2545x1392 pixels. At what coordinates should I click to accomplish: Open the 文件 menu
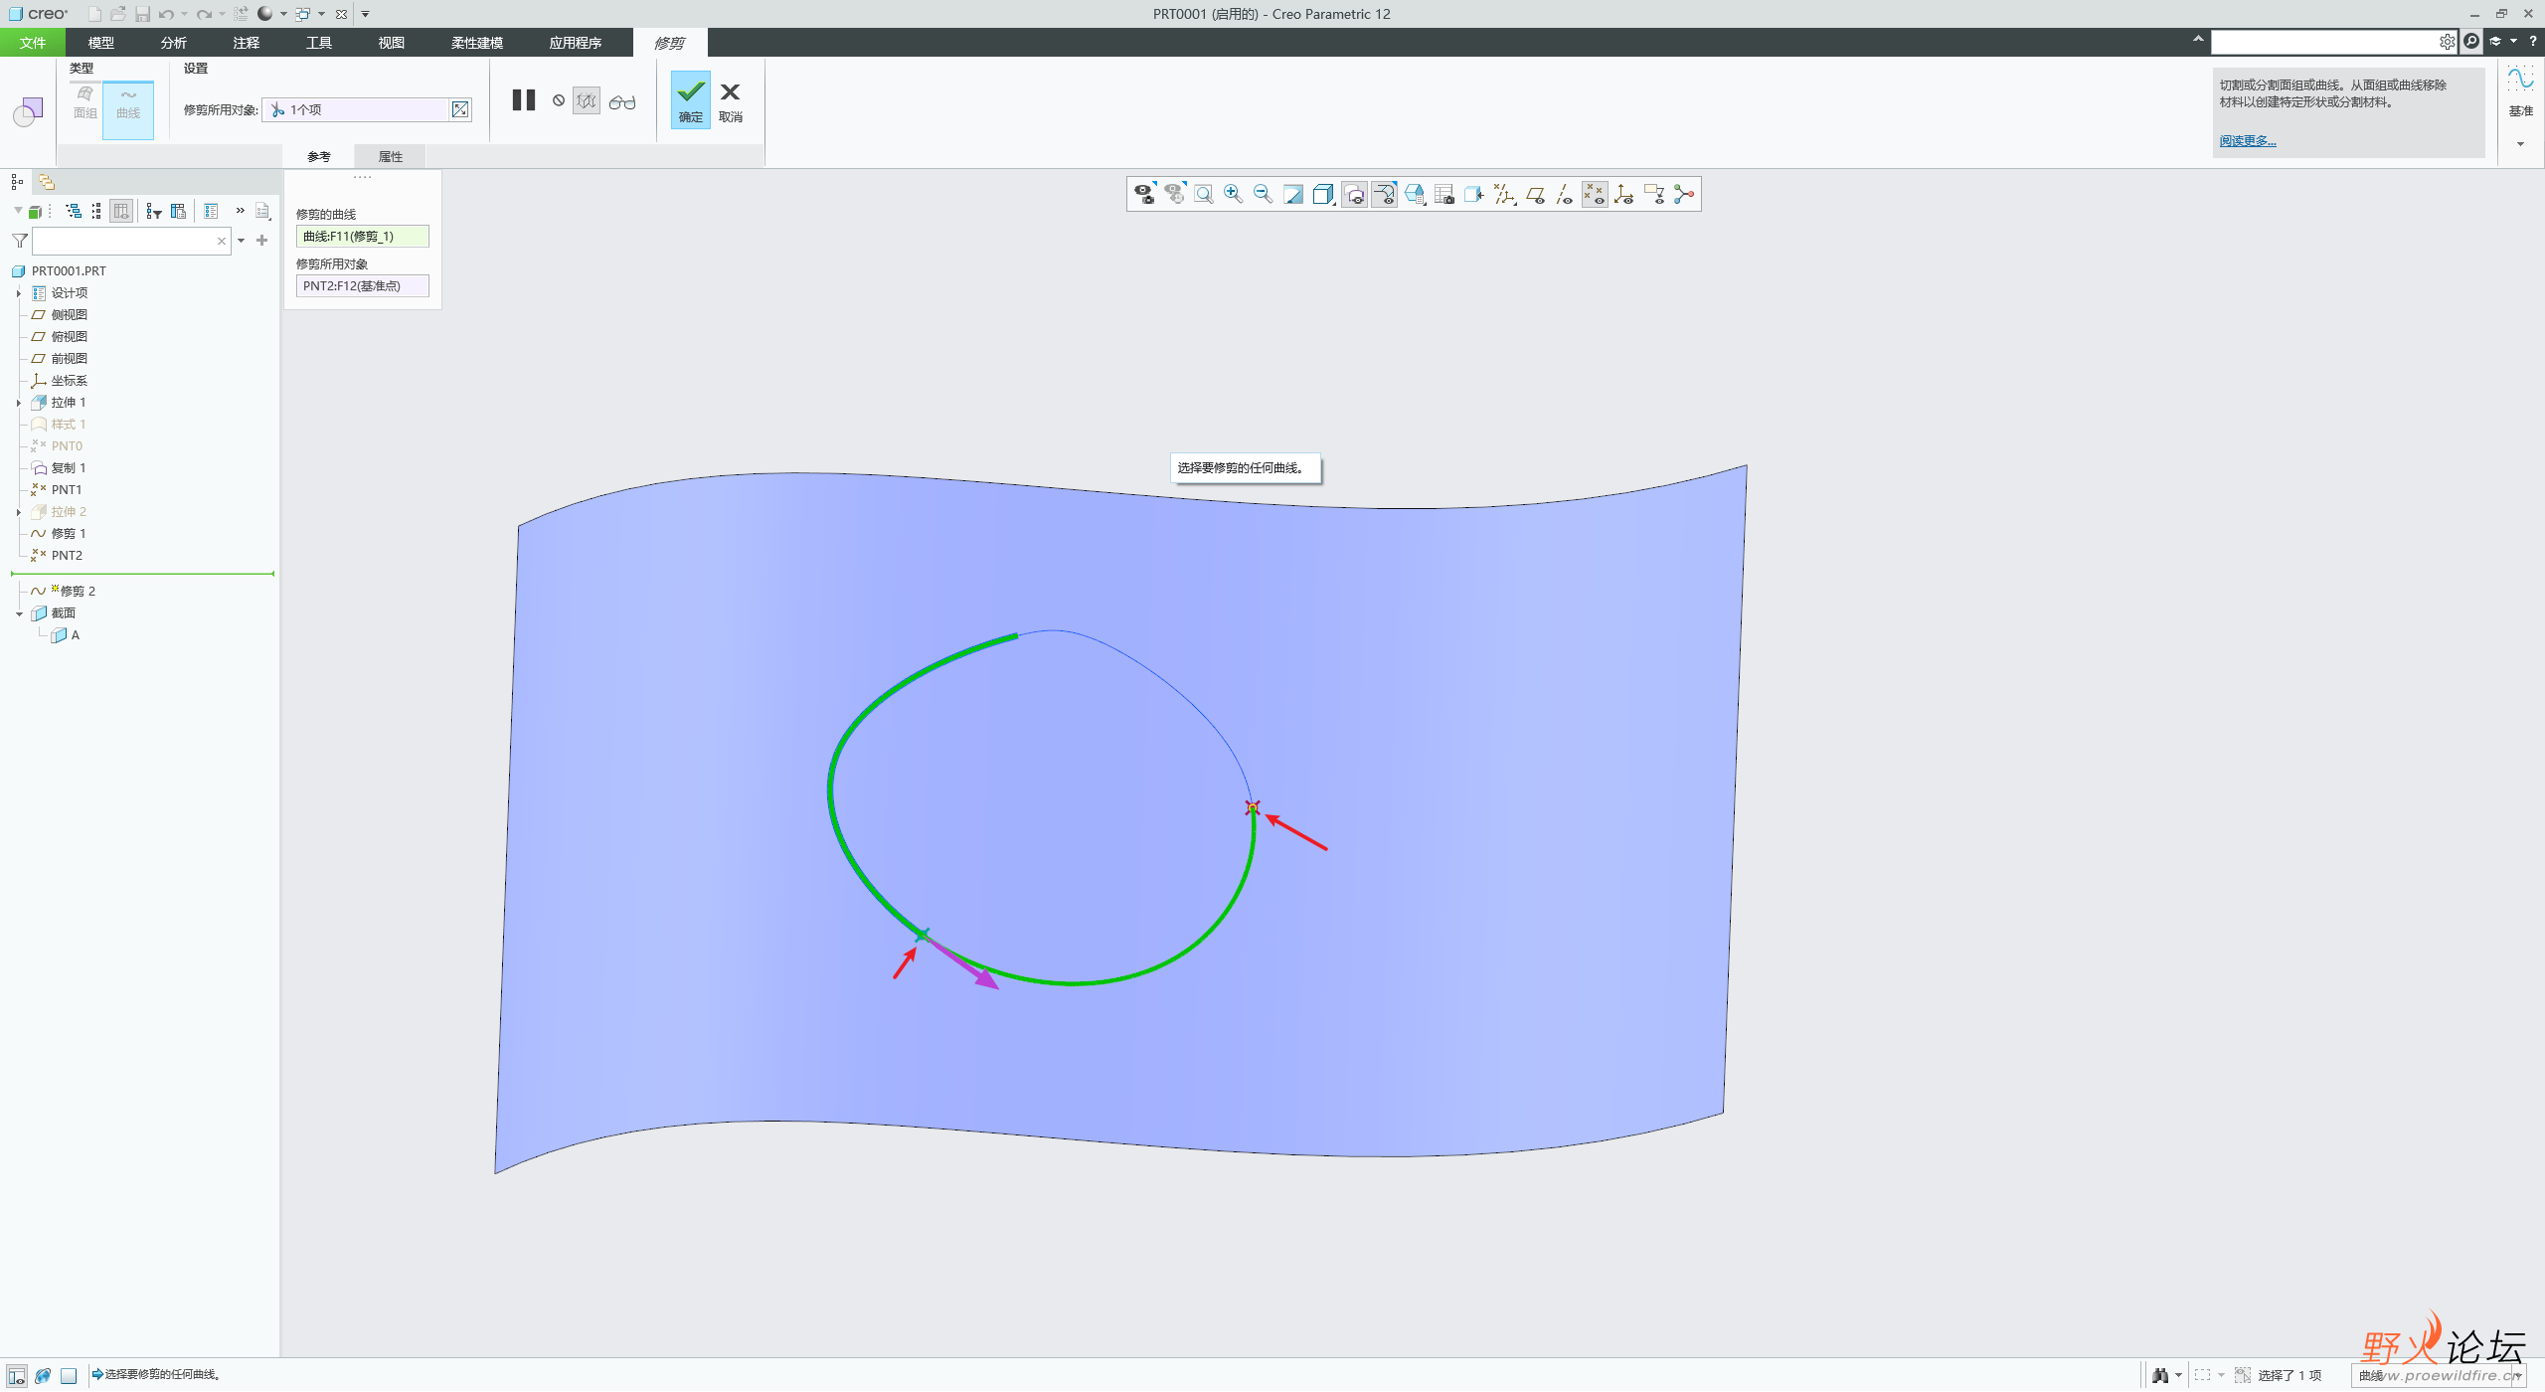coord(33,43)
